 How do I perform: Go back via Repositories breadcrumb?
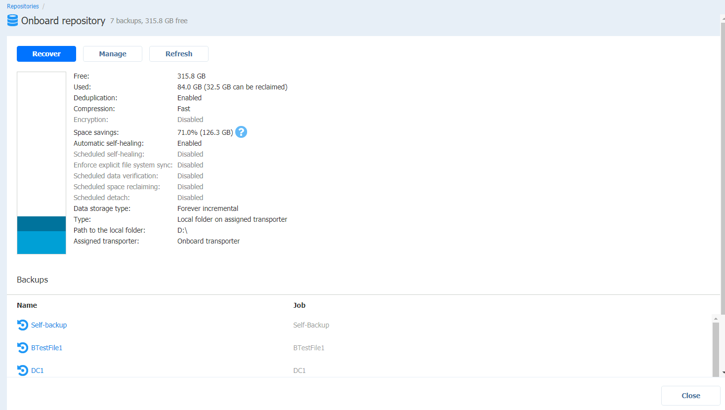click(23, 6)
